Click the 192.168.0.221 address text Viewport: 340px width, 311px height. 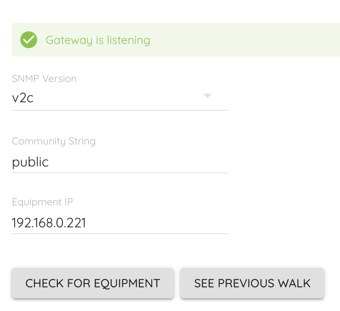click(x=49, y=223)
